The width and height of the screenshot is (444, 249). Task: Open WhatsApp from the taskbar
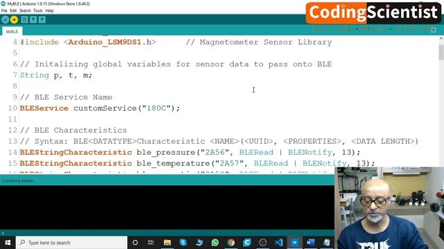pos(215,243)
